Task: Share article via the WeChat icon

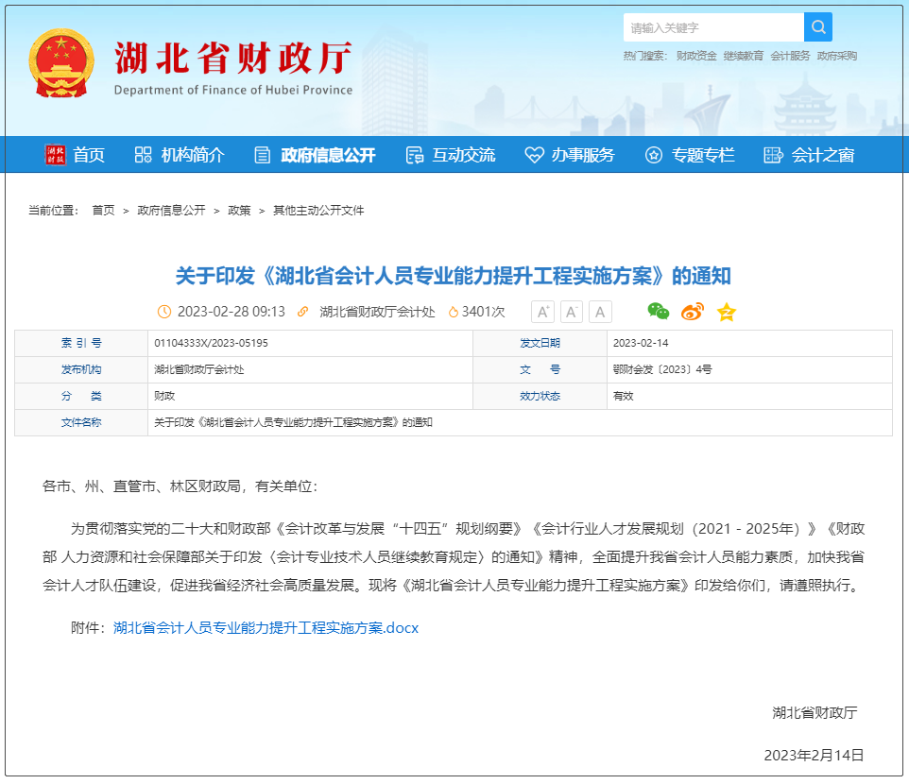Action: pyautogui.click(x=659, y=312)
